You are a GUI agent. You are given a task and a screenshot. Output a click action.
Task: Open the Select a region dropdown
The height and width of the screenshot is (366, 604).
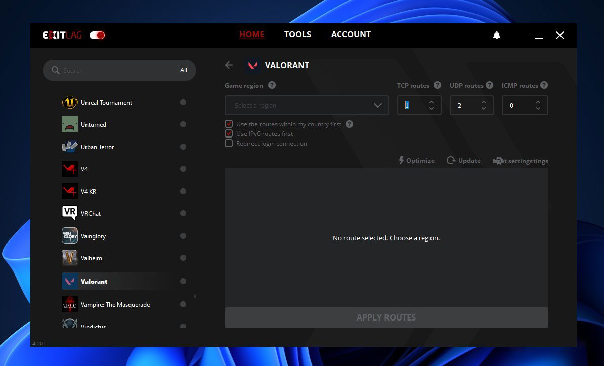click(307, 105)
